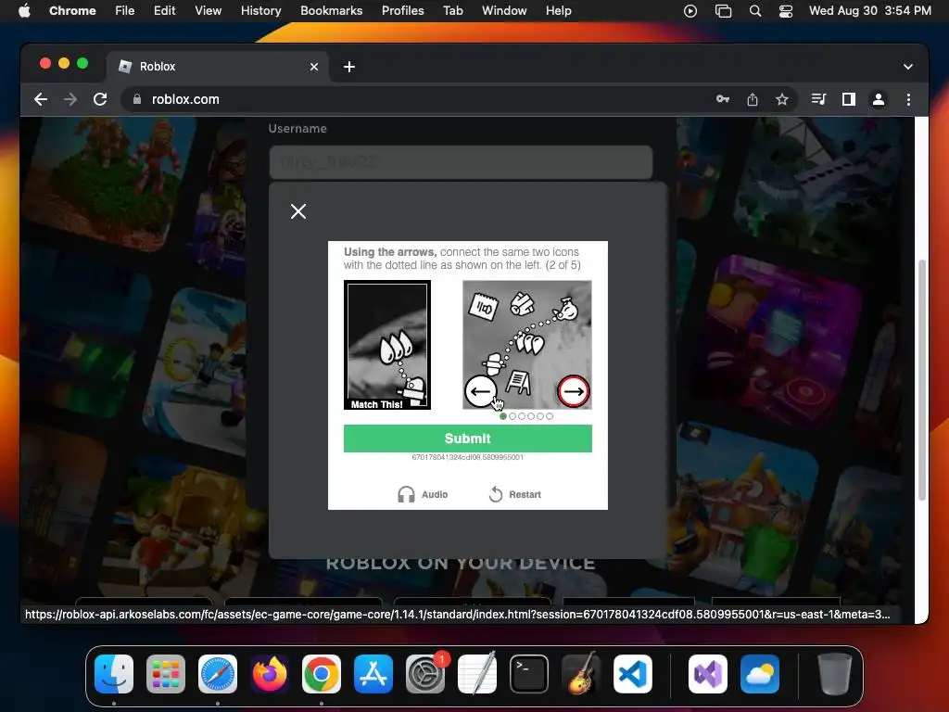The width and height of the screenshot is (949, 712).
Task: Go back to the previous page
Action: pos(41,99)
